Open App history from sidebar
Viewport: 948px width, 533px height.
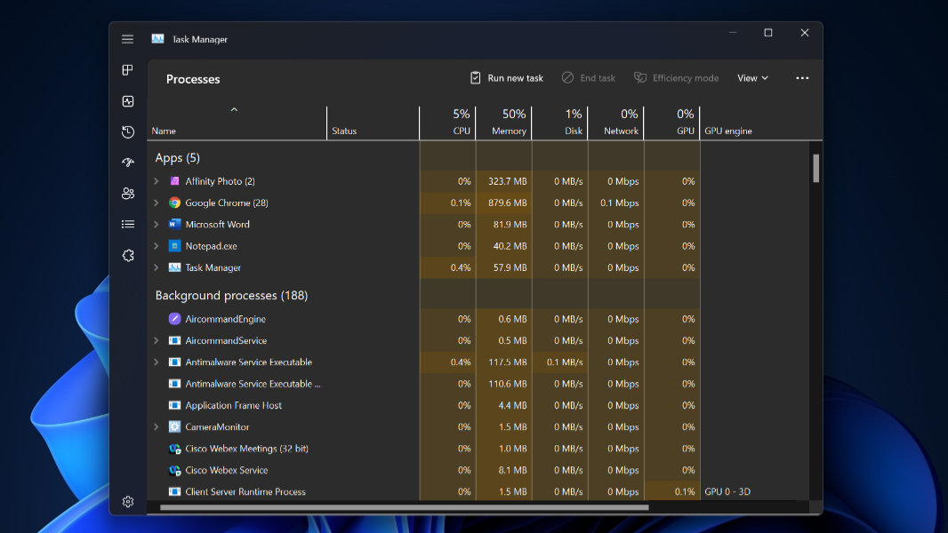click(x=127, y=132)
